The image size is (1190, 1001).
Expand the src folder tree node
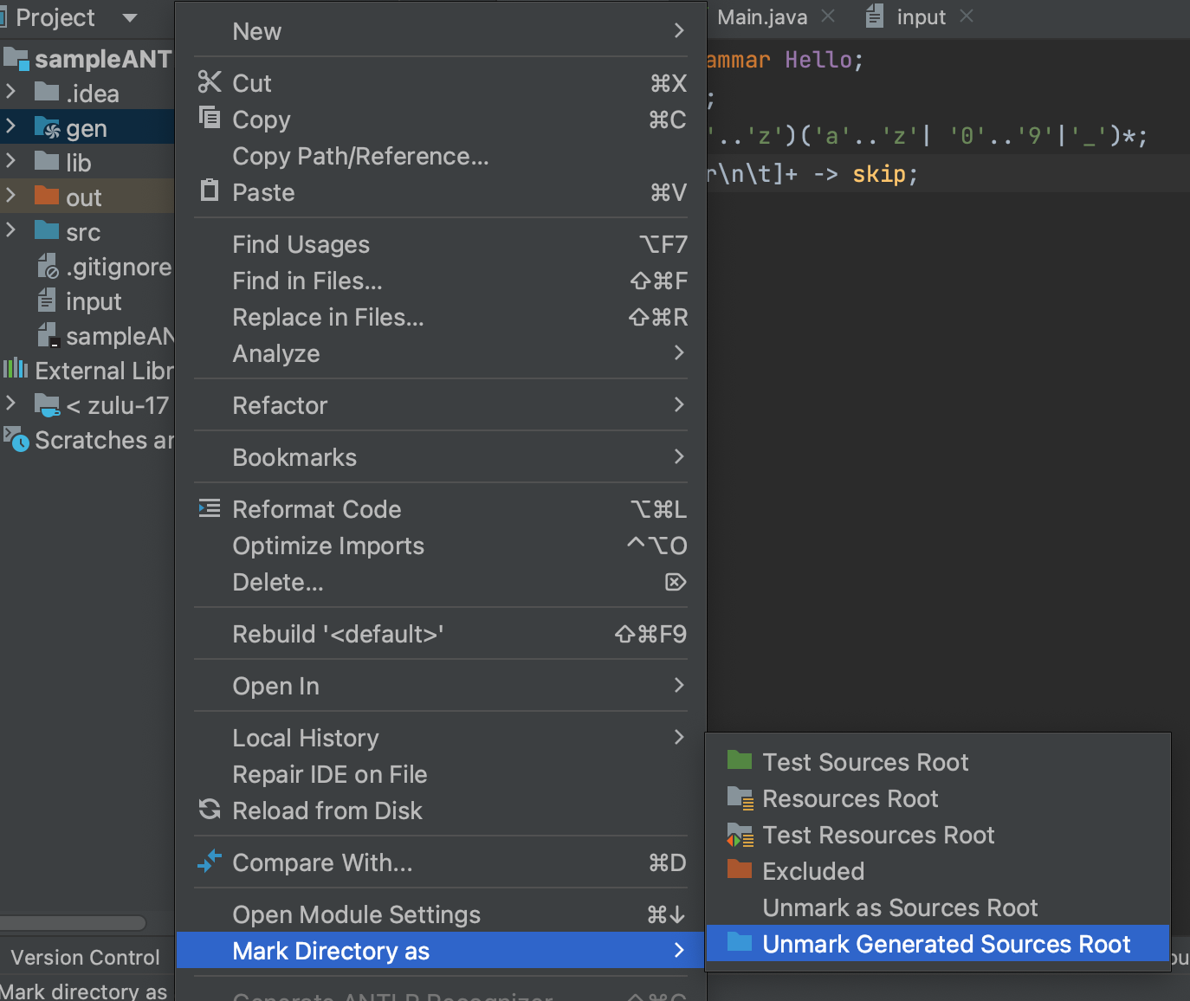11,230
